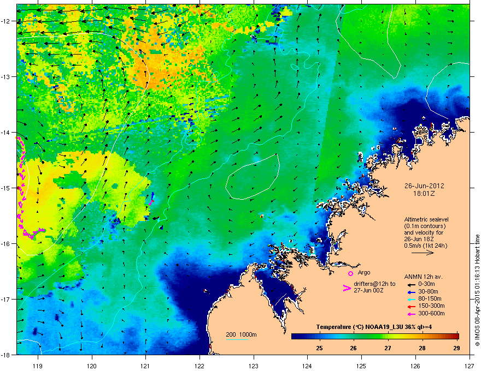This screenshot has width=481, height=371.
Task: Click the longitude axis label 119
Action: point(38,366)
